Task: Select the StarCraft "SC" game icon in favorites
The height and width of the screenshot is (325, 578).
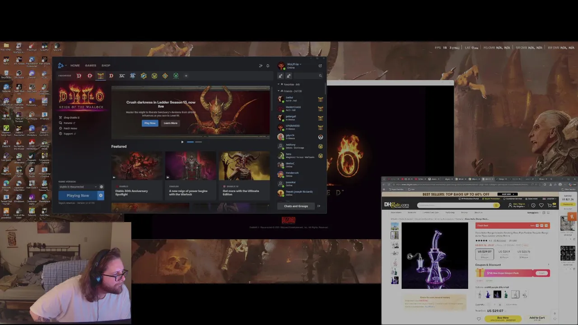Action: tap(122, 76)
